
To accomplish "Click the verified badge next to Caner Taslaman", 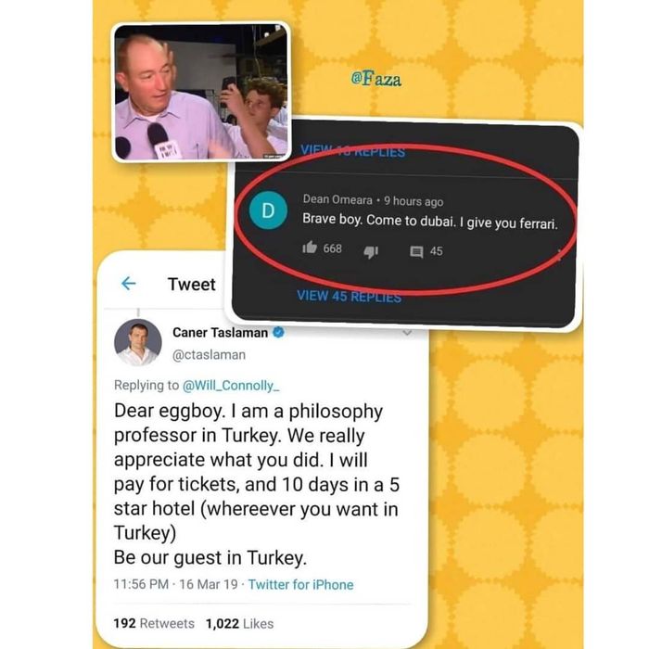I will (x=278, y=332).
